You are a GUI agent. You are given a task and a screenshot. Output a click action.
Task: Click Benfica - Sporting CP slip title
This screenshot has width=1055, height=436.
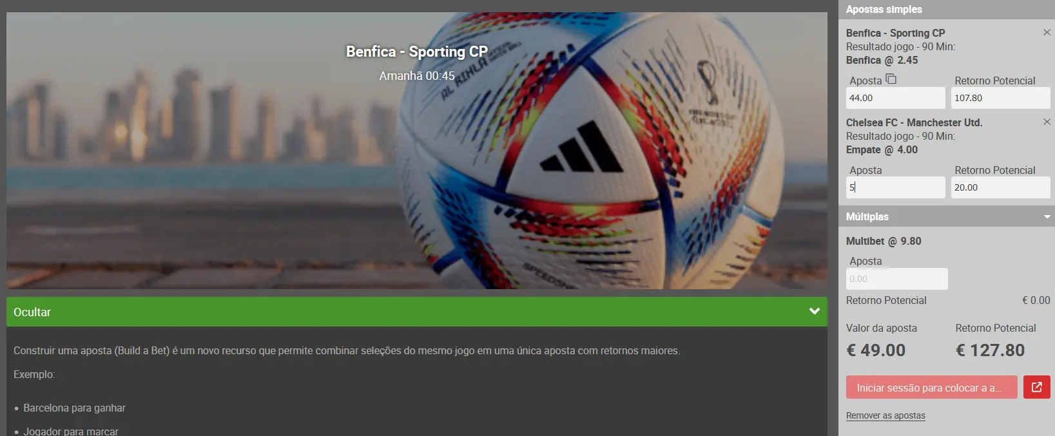pyautogui.click(x=895, y=33)
